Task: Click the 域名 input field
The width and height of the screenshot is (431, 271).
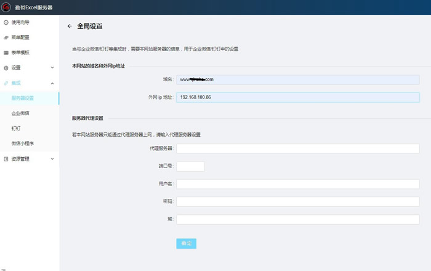Action: pyautogui.click(x=297, y=79)
